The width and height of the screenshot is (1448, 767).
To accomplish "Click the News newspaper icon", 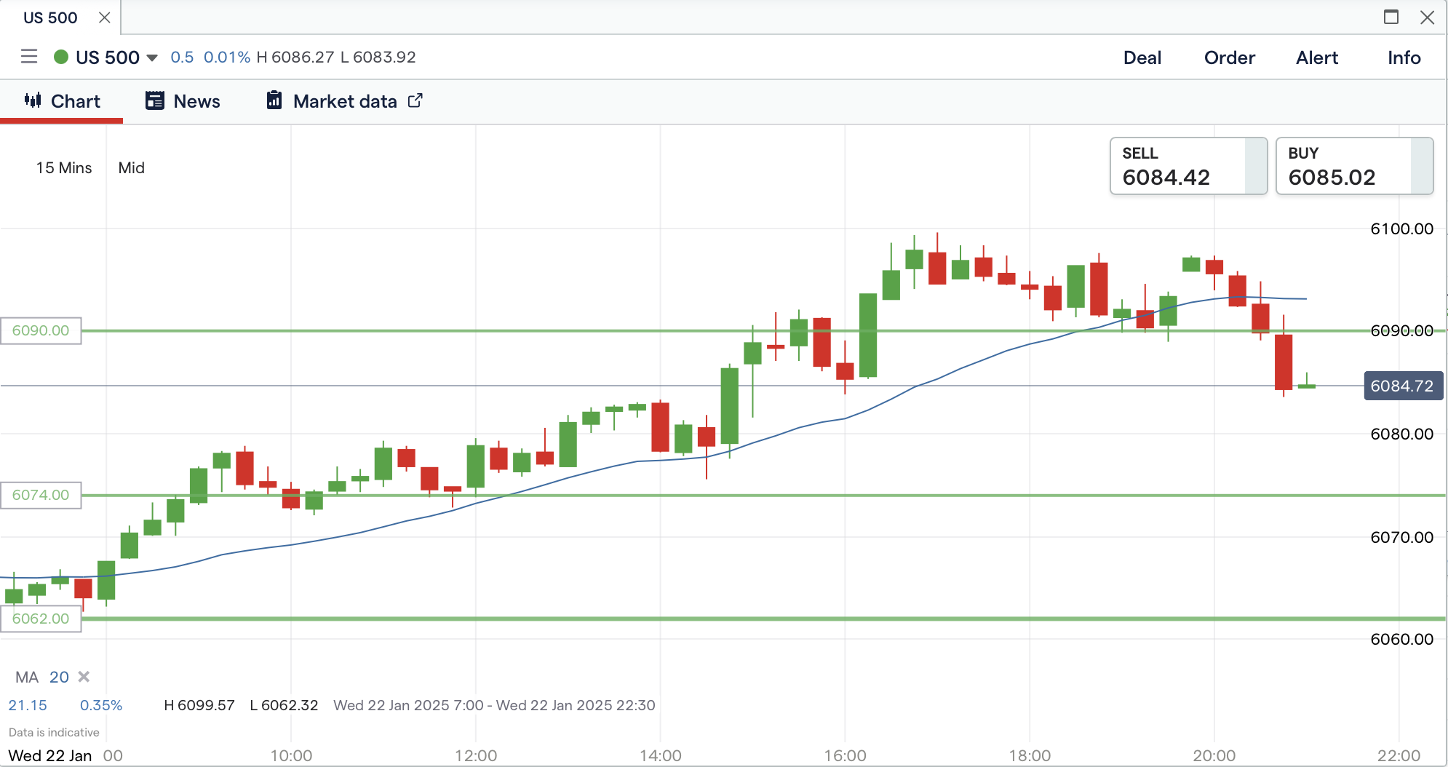I will click(154, 100).
